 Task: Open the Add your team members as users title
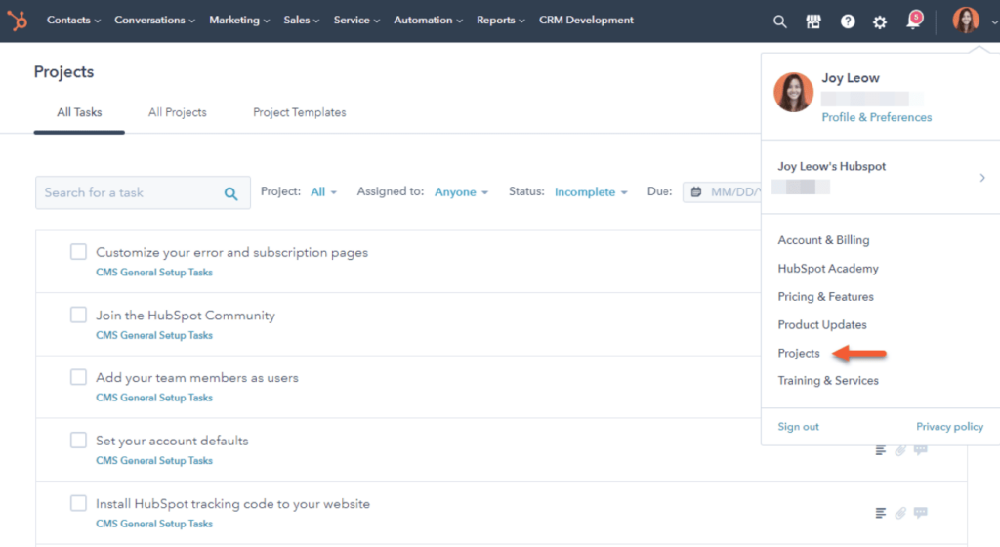pyautogui.click(x=197, y=377)
